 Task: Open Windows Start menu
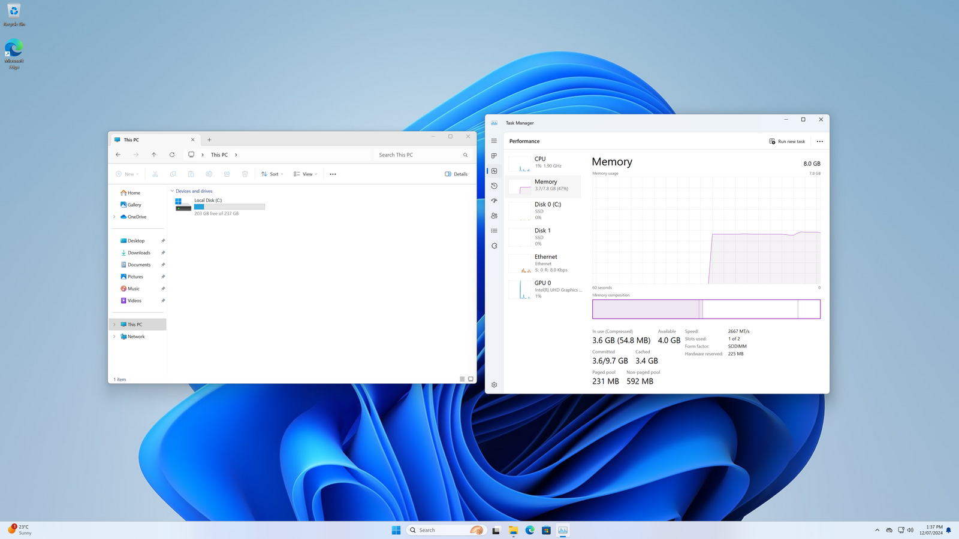[x=396, y=530]
